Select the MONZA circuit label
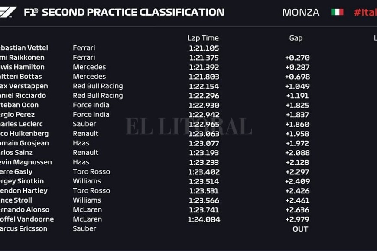Screen dimensions: 377x251 click(x=301, y=12)
